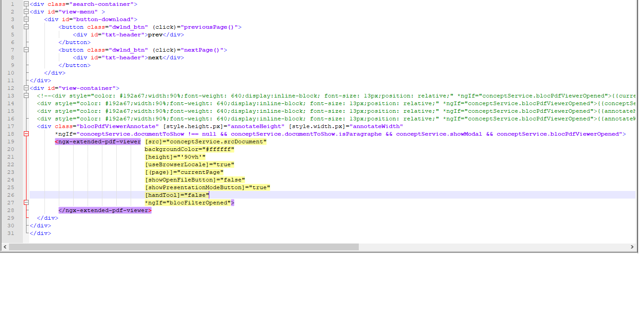This screenshot has width=639, height=310.
Task: Collapse the view-menu div fold on line 2
Action: (26, 12)
